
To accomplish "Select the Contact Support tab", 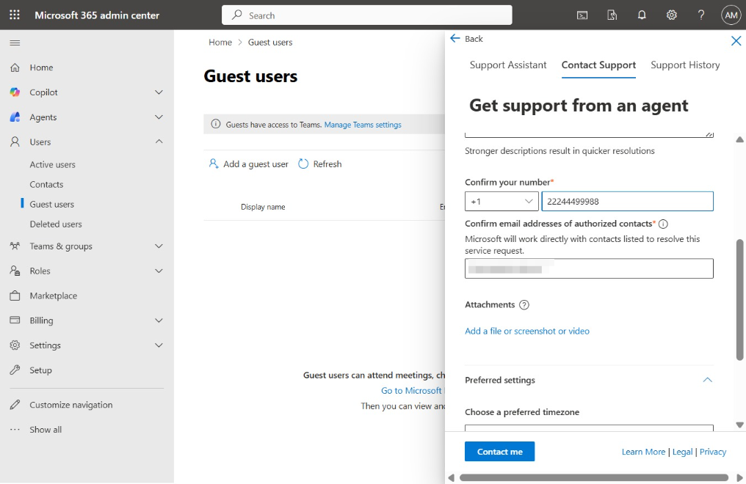I will (x=598, y=65).
